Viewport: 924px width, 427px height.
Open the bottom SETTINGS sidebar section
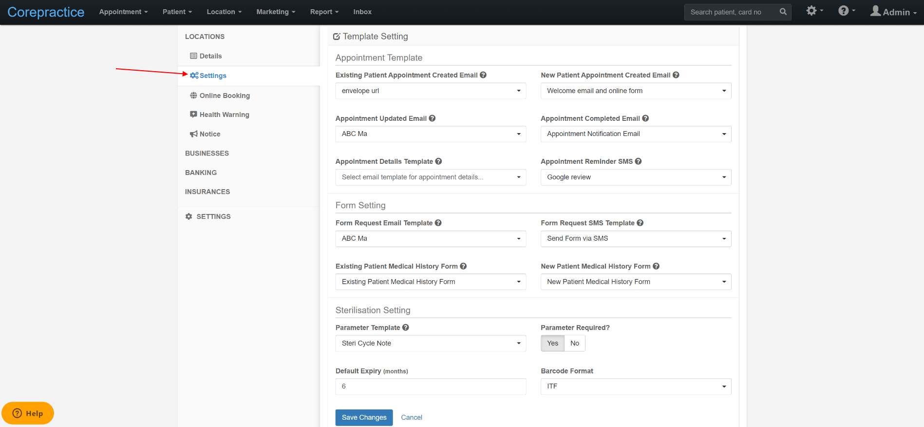pyautogui.click(x=208, y=216)
